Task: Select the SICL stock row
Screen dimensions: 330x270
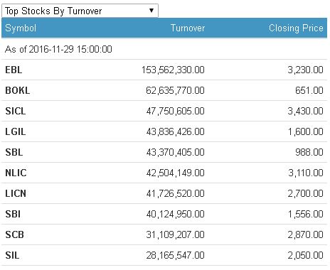Action: (164, 111)
